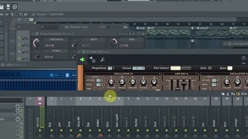Select Part B tab
The width and height of the screenshot is (248, 139).
(x=186, y=68)
